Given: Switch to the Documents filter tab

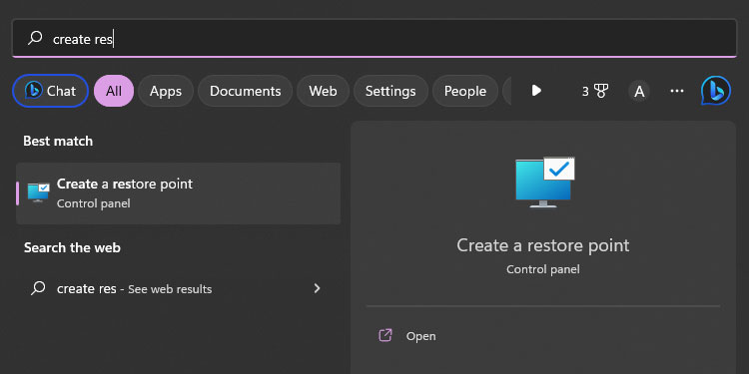Looking at the screenshot, I should click(x=245, y=91).
